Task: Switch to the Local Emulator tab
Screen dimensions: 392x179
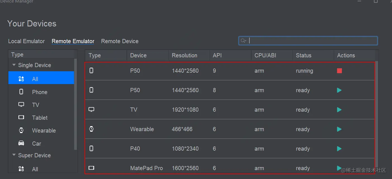Action: click(x=27, y=41)
